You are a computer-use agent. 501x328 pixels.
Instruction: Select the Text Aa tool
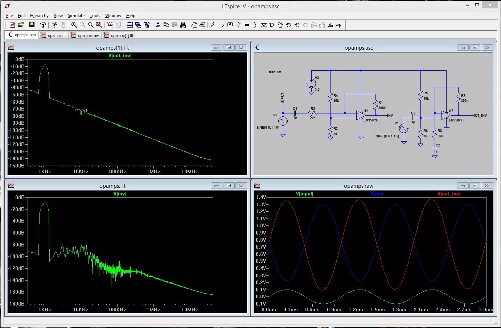click(330, 25)
